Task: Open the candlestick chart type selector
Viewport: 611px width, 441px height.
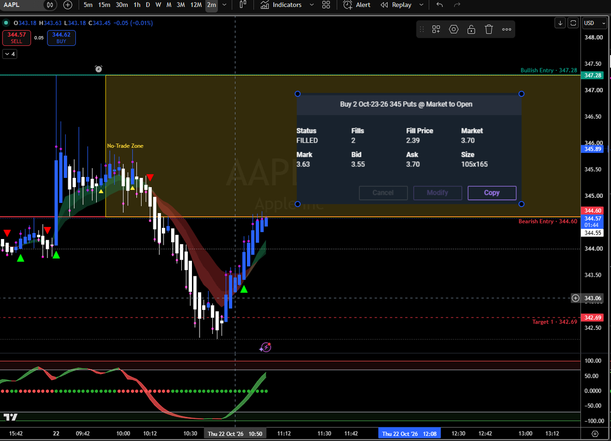Action: [x=243, y=5]
